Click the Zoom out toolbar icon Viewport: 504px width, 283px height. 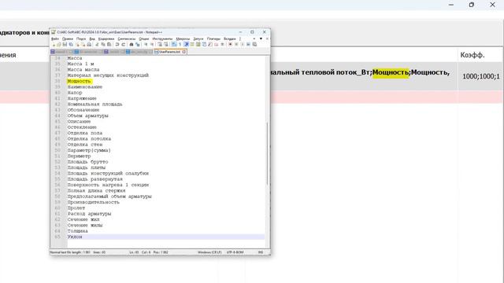[152, 44]
